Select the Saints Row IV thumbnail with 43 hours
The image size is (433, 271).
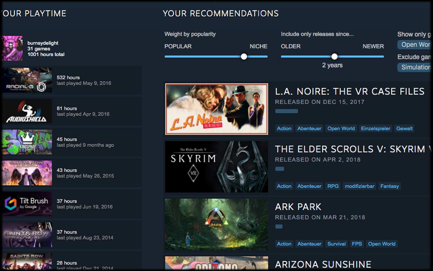point(27,173)
